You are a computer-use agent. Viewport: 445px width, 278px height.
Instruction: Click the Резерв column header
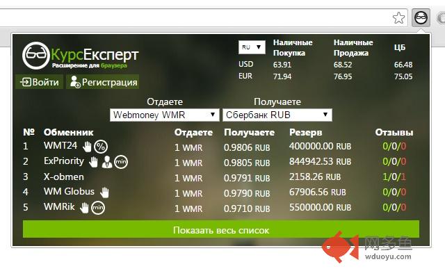306,133
